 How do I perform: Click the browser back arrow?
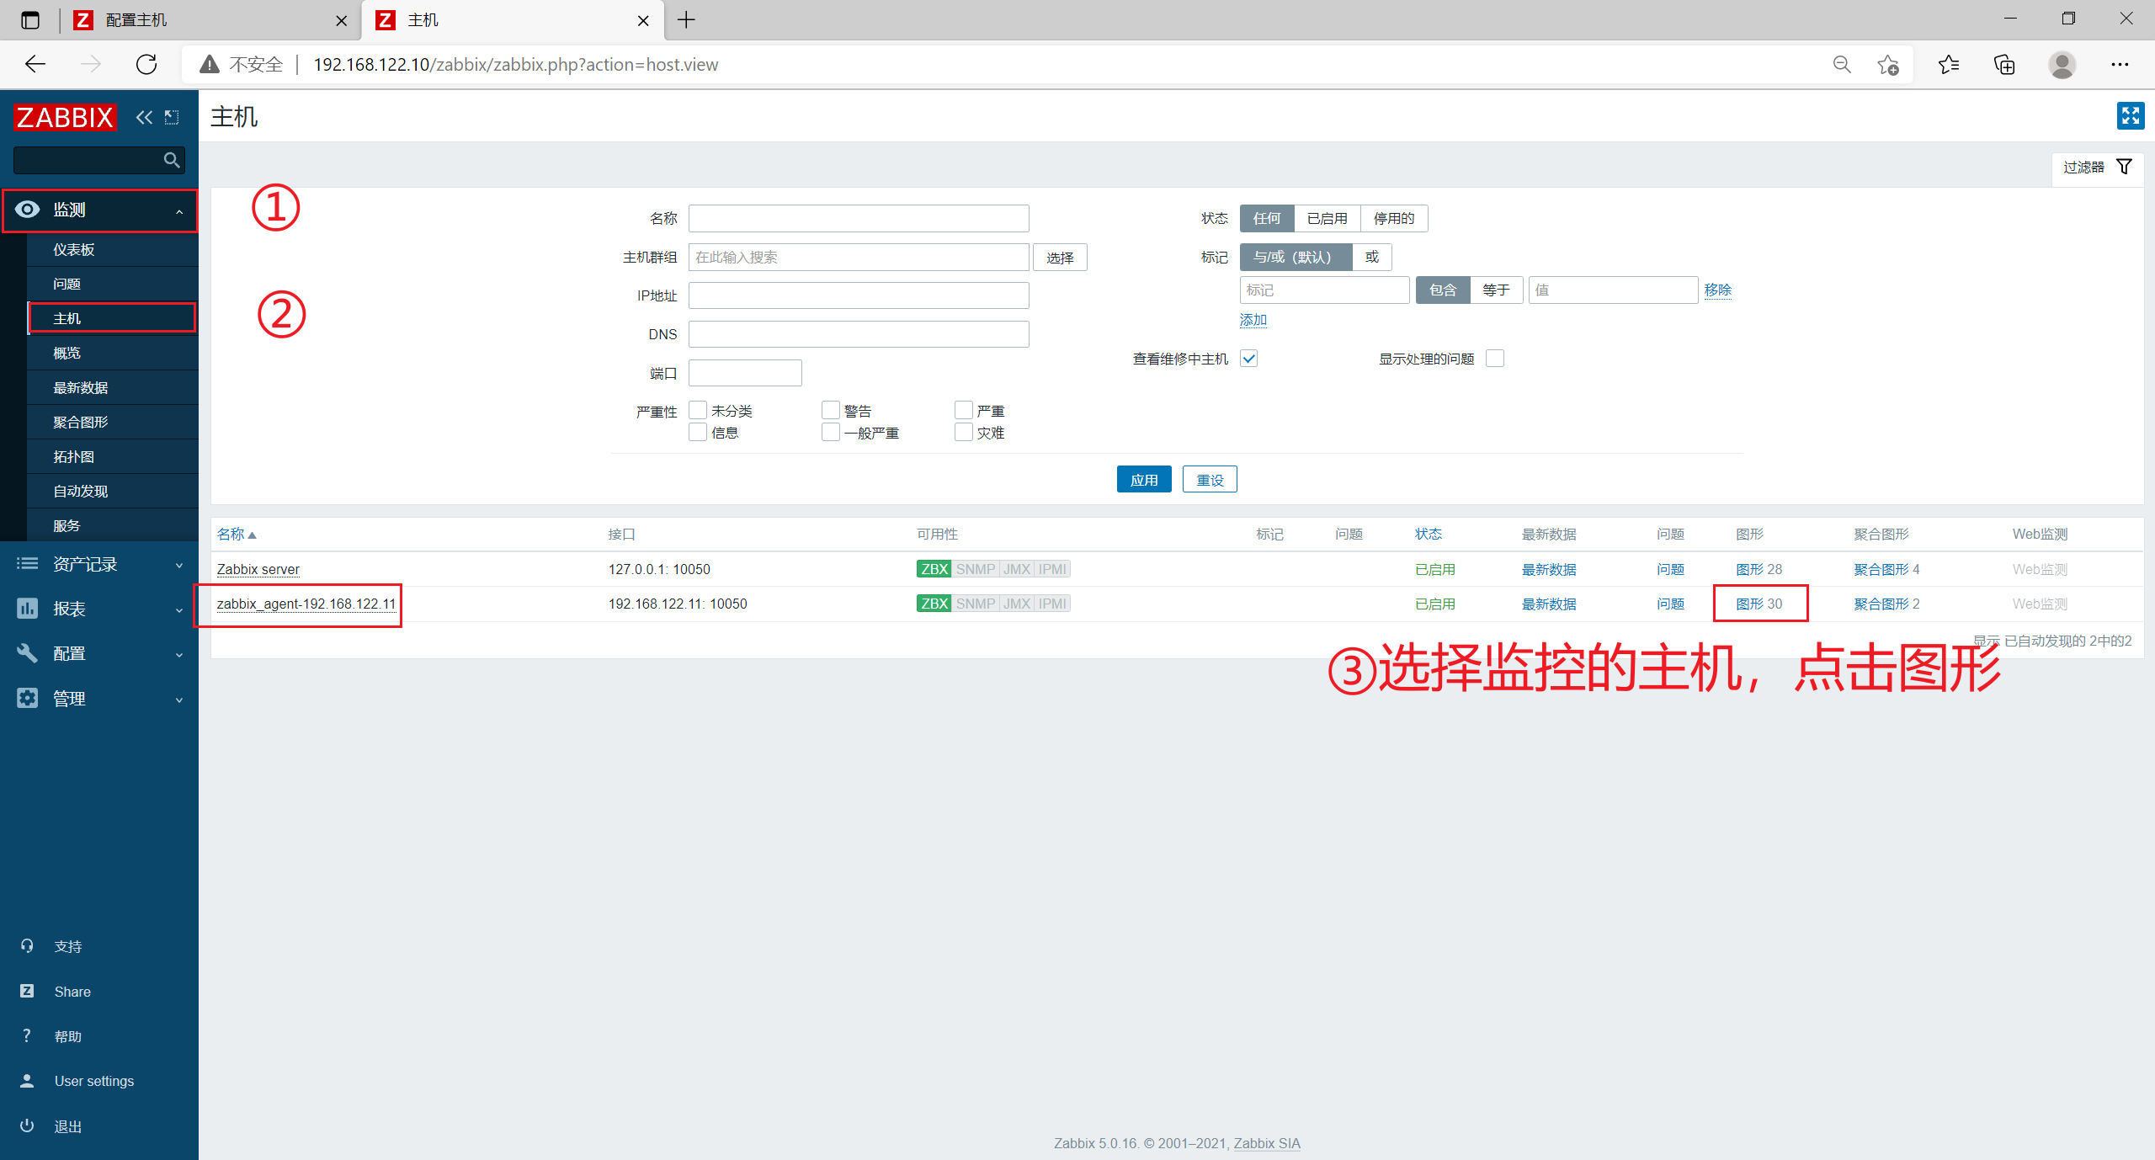(x=35, y=64)
